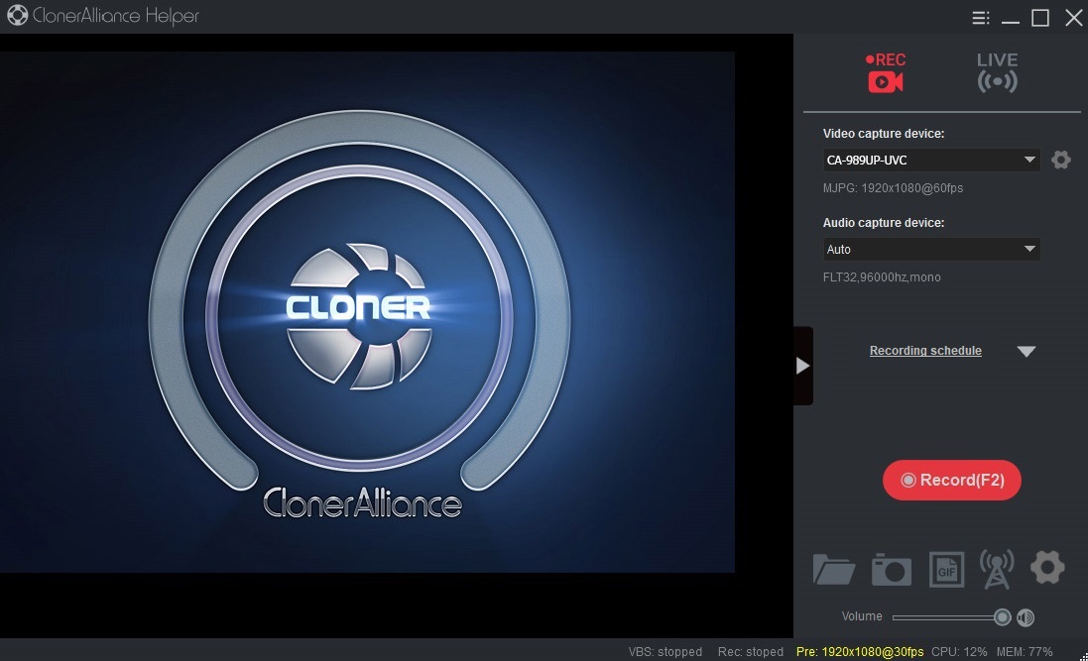The width and height of the screenshot is (1088, 661).
Task: Take a snapshot with the camera icon
Action: tap(892, 570)
